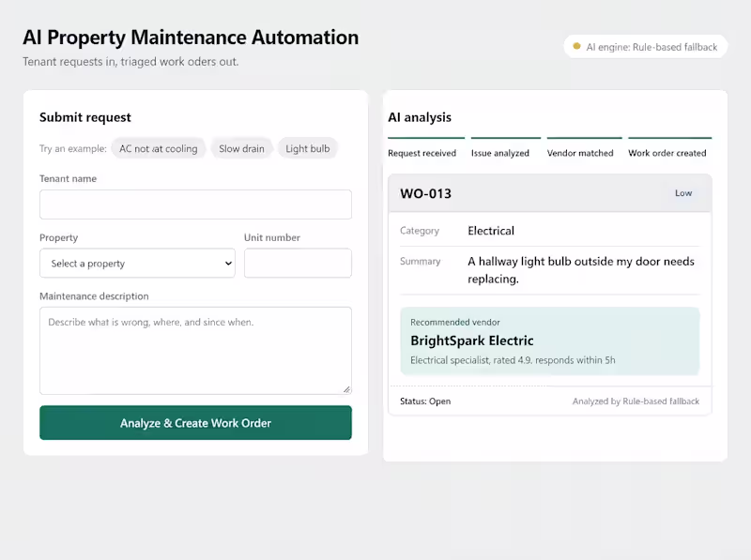Focus the Unit number input field

pyautogui.click(x=298, y=263)
